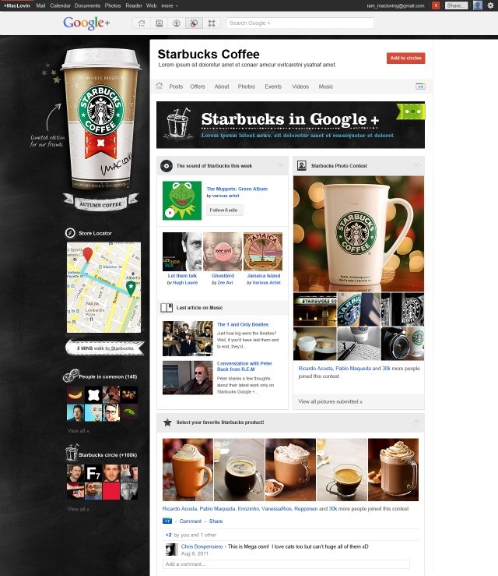Open the 'more' menu in top bar
The height and width of the screenshot is (576, 498).
pos(167,5)
